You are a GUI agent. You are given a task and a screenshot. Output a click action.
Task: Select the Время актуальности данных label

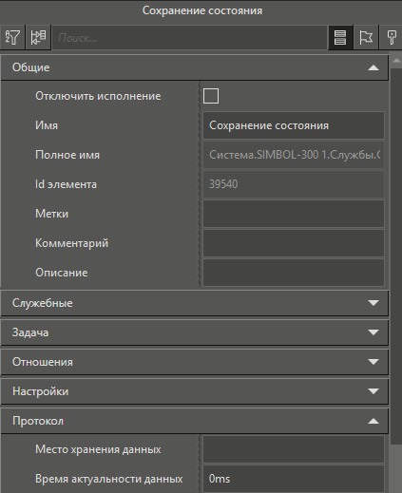pos(109,479)
